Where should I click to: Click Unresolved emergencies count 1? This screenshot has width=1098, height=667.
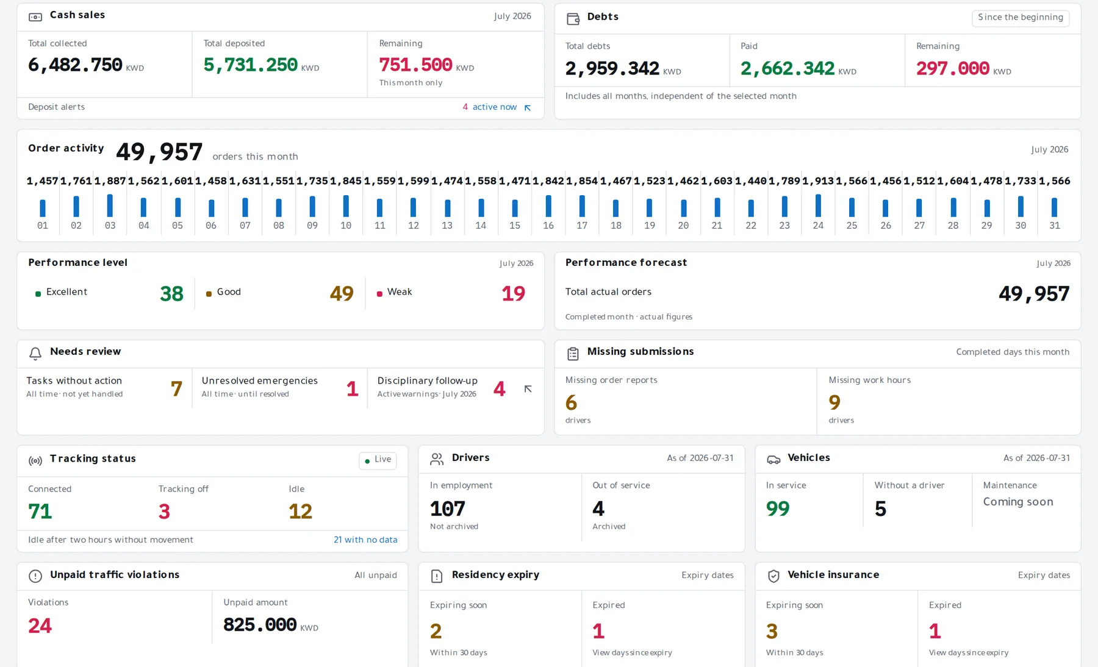352,389
